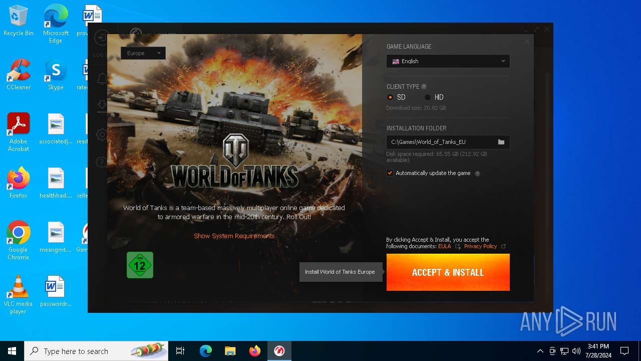Click the taskbar clock showing 3:41 PM
641x361 pixels.
point(598,351)
